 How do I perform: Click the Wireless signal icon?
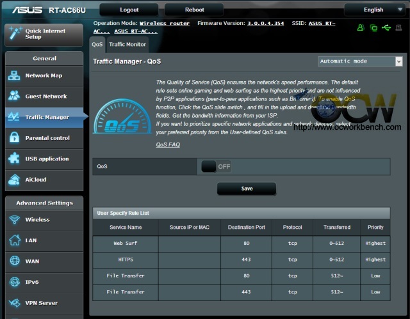pos(15,219)
